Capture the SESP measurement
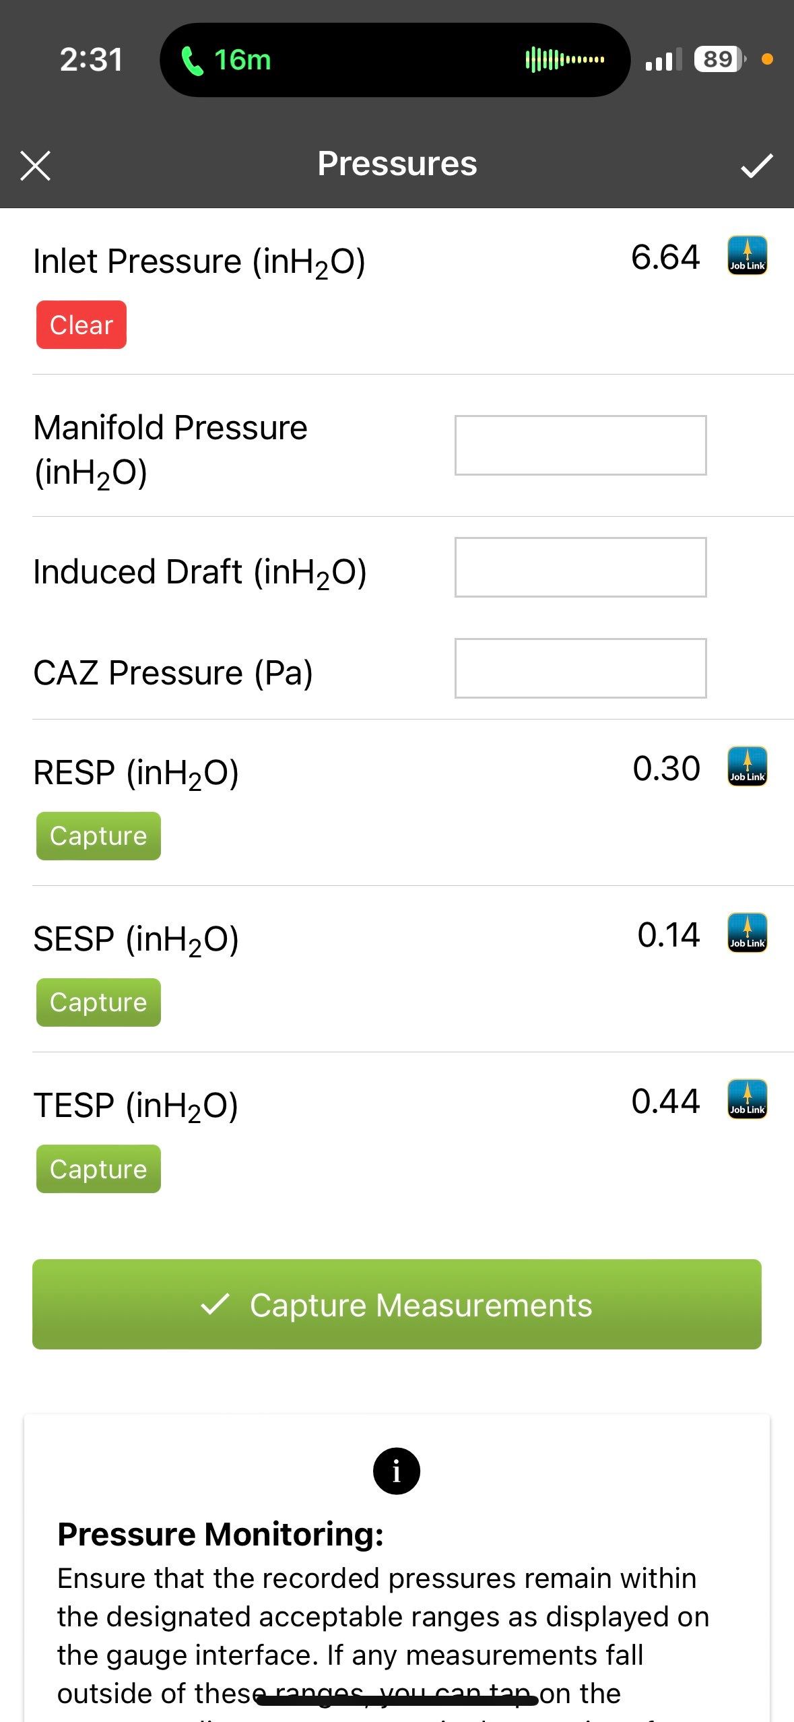 point(98,1002)
